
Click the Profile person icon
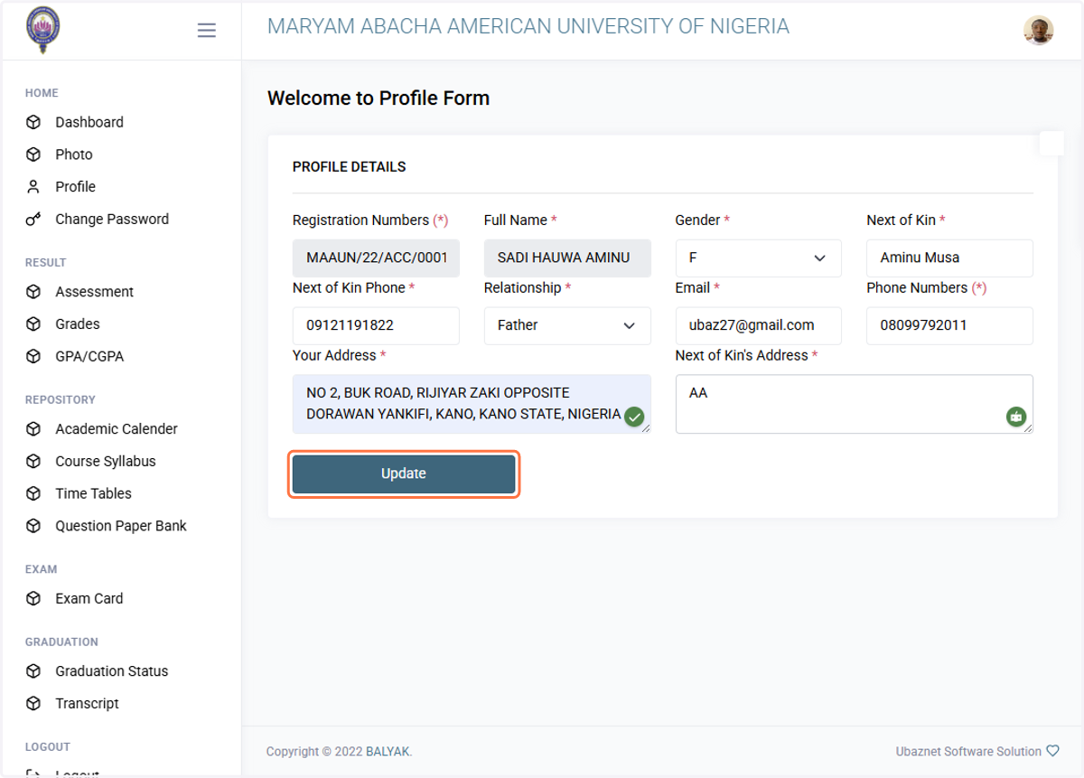tap(33, 187)
